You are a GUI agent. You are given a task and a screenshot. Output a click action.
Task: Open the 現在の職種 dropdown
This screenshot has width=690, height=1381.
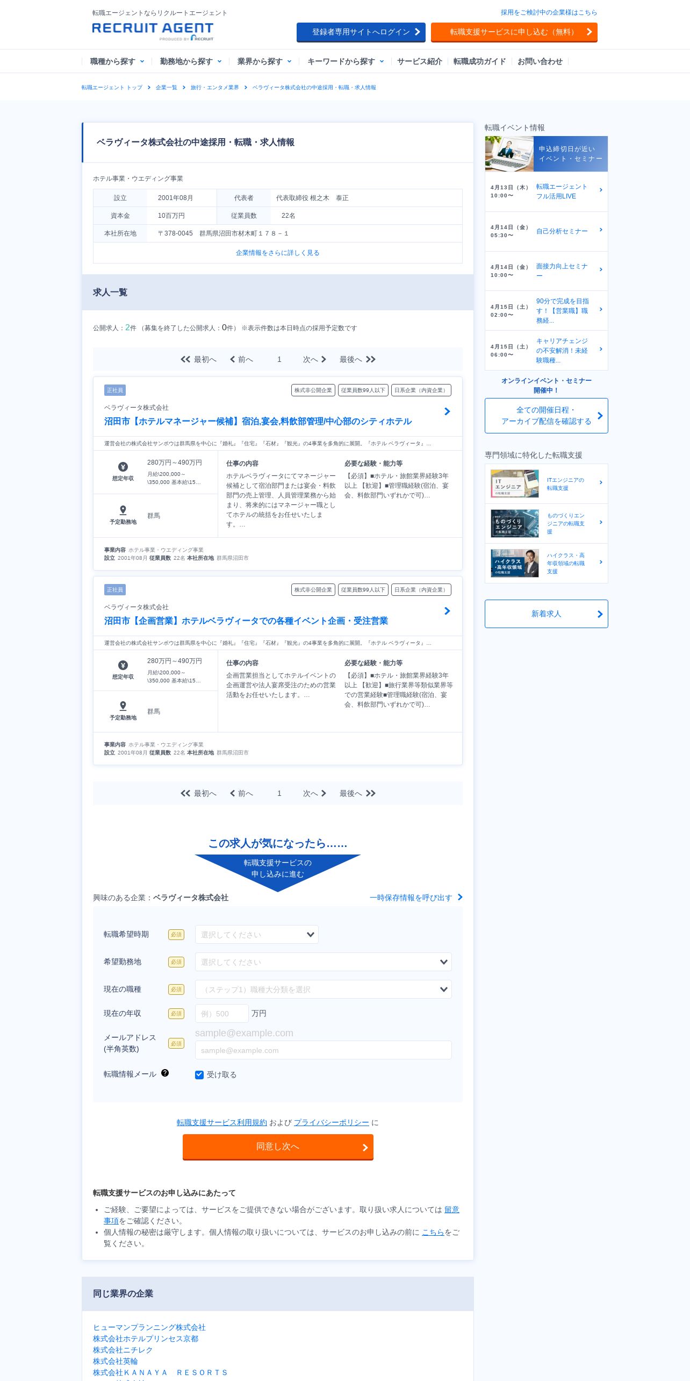pos(324,989)
